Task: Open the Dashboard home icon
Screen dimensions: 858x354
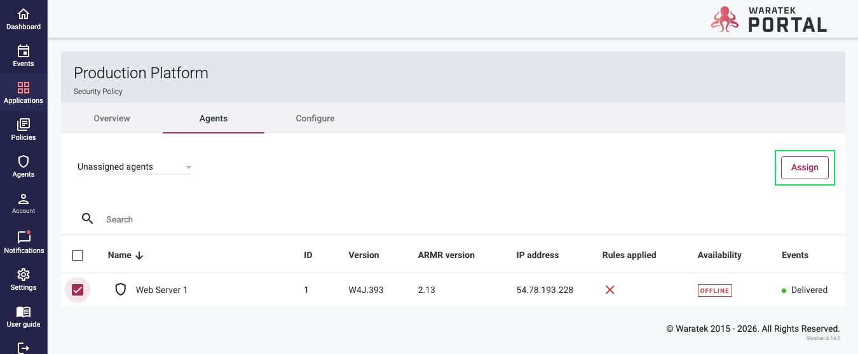Action: click(24, 14)
